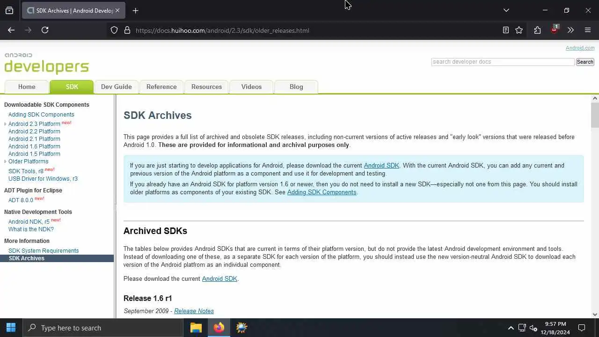Open SDK Tools, r8 link
Viewport: 599px width, 337px height.
[x=26, y=171]
